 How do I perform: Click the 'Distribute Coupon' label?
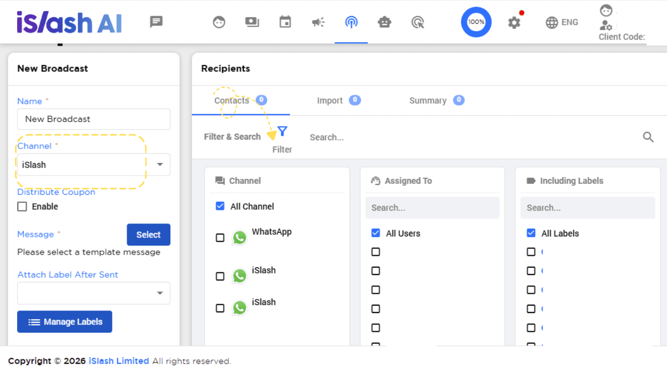(x=56, y=192)
